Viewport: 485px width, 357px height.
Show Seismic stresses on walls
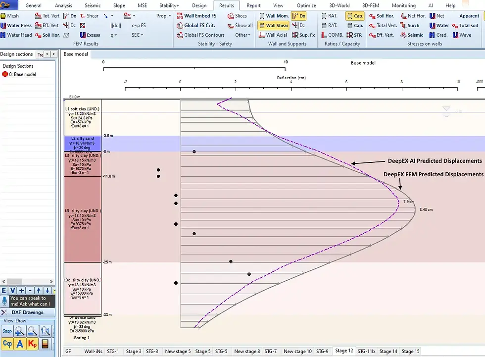412,35
